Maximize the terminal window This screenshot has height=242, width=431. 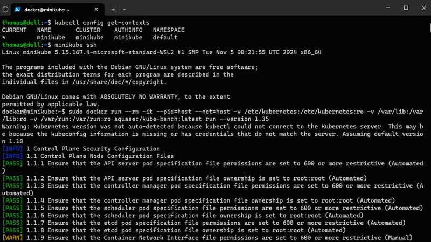pos(406,8)
